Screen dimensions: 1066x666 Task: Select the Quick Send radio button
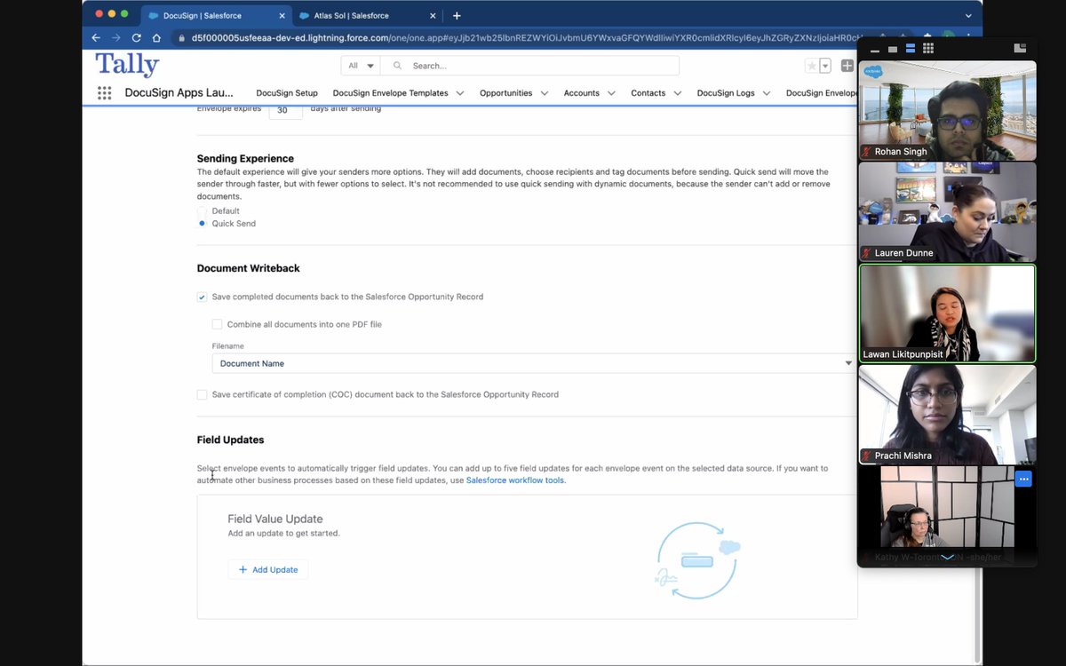(202, 224)
